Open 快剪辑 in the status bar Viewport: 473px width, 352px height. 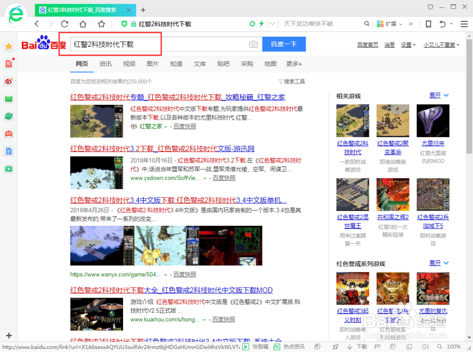pyautogui.click(x=255, y=347)
